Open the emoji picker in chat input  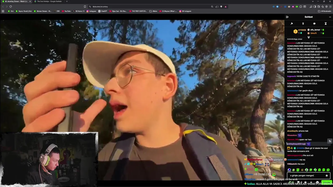click(327, 176)
